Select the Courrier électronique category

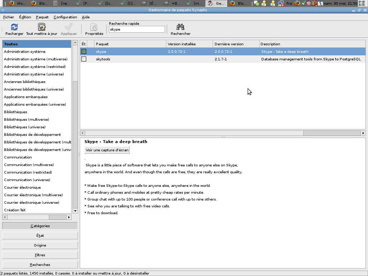click(37, 187)
